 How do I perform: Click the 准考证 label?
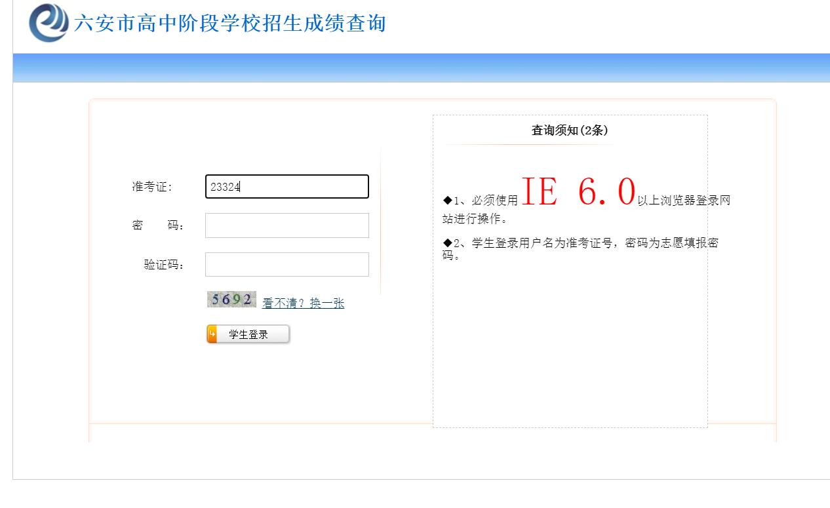click(152, 187)
